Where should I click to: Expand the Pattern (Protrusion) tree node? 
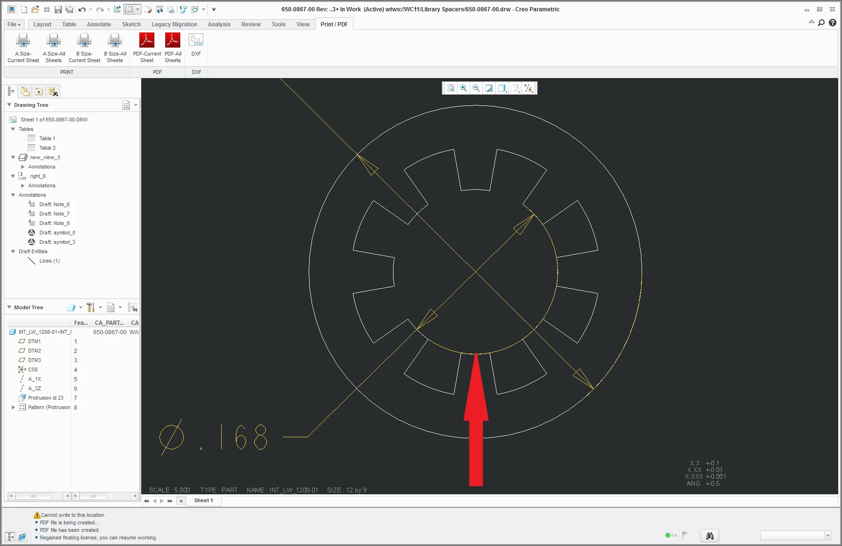click(x=13, y=407)
